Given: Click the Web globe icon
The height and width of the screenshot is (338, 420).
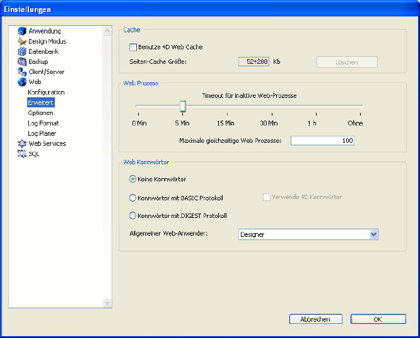Looking at the screenshot, I should (x=22, y=82).
